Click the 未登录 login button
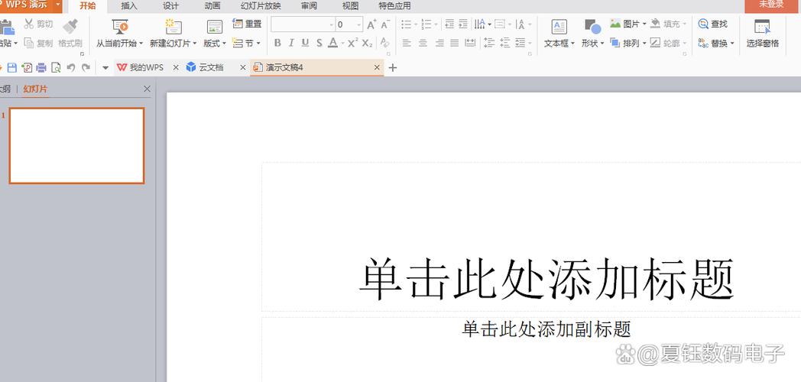The height and width of the screenshot is (382, 801). 771,5
